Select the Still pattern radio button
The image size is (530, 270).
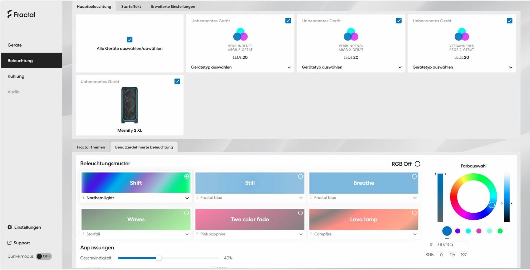coord(300,176)
